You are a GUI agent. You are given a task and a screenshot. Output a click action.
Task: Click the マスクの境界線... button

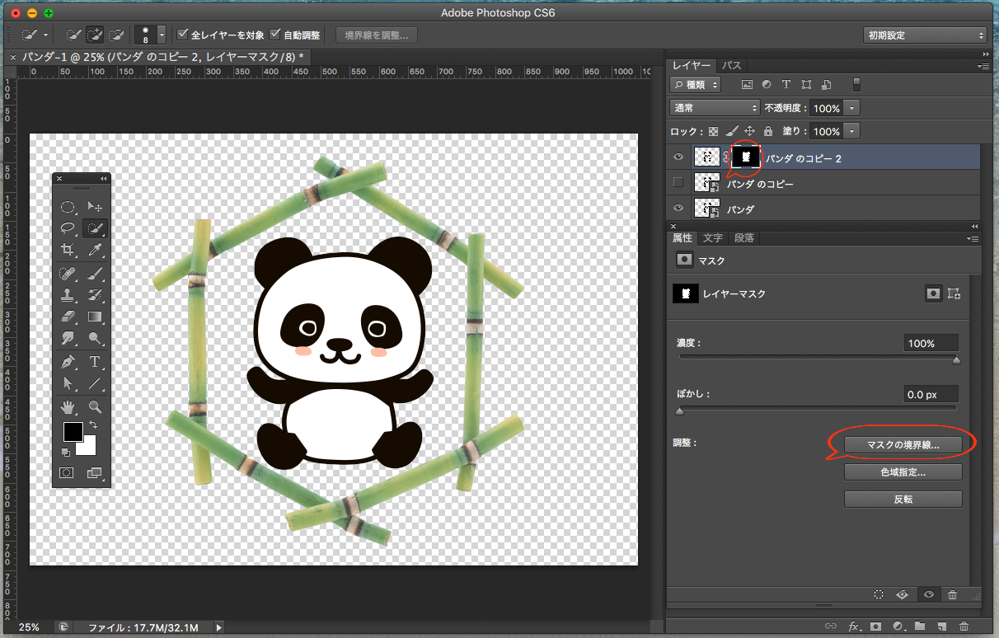click(x=903, y=444)
